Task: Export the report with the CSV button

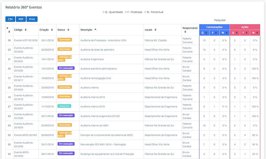Action: 10,19
